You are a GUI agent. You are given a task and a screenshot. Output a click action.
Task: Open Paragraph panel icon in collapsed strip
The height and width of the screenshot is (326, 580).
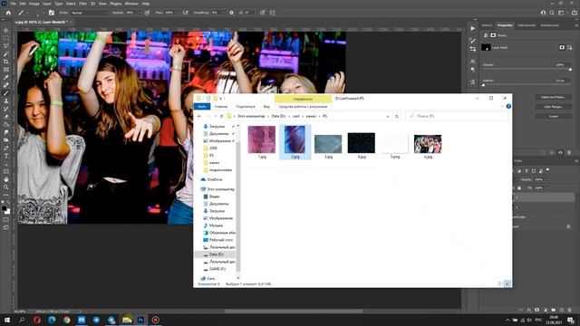(473, 70)
